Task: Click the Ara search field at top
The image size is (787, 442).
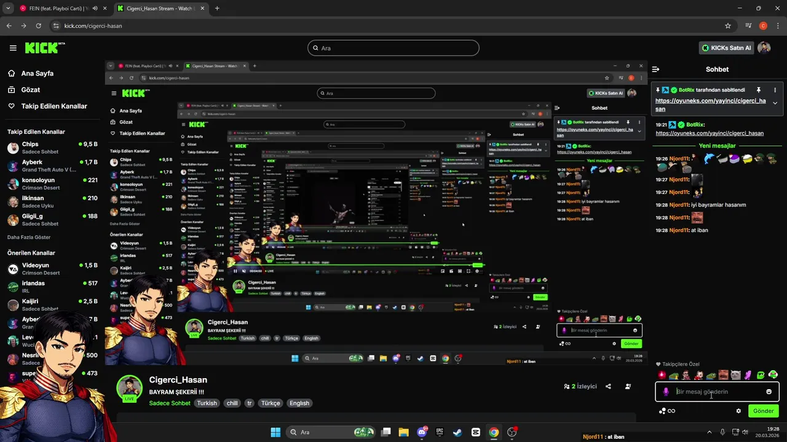Action: 393,48
